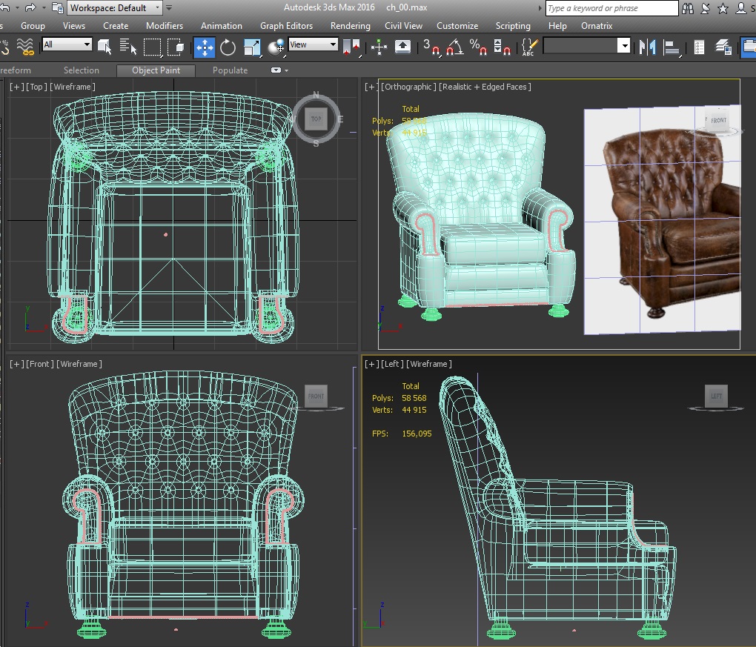Activate the Select and Rotate tool
The width and height of the screenshot is (756, 647).
[x=228, y=47]
